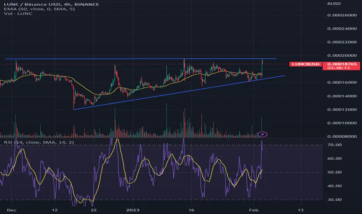The height and width of the screenshot is (214, 362).
Task: Click the 0.00020000 price axis label
Action: pyautogui.click(x=342, y=56)
